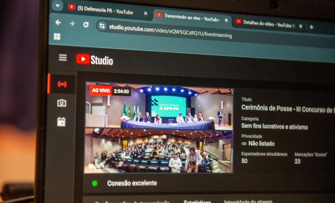
Task: Toggle the YouTube Studio hamburger menu
Action: pos(63,57)
